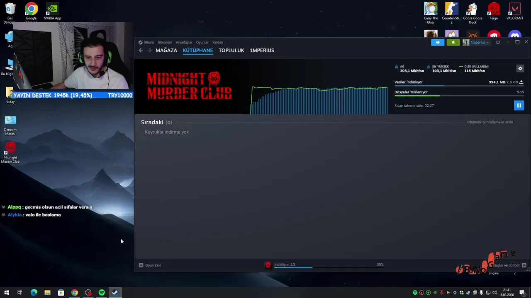Open Midnight Murder Club desktop shortcut
The height and width of the screenshot is (298, 531).
pos(10,152)
